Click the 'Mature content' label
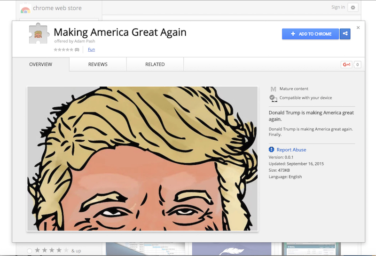The width and height of the screenshot is (376, 256). (294, 88)
